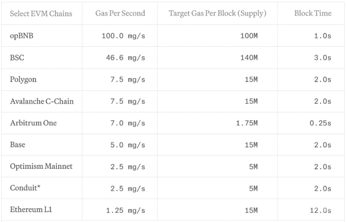Image resolution: width=346 pixels, height=222 pixels.
Task: Click the 140M target gas value
Action: point(249,58)
